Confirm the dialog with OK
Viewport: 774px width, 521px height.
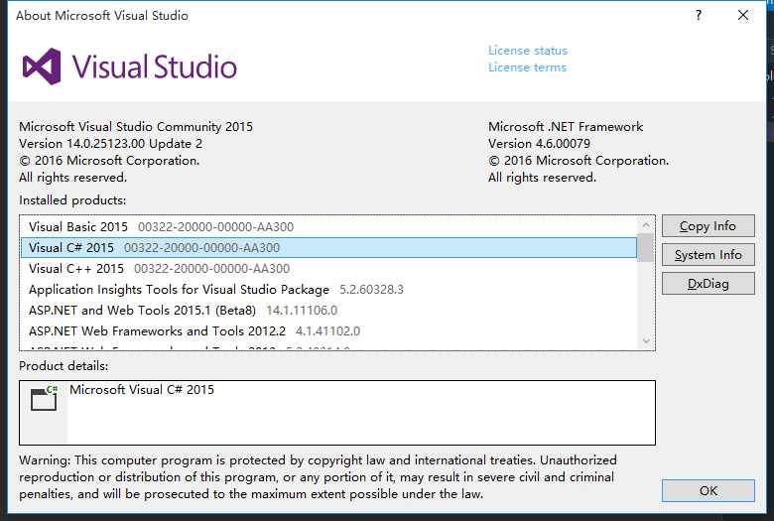click(x=708, y=491)
